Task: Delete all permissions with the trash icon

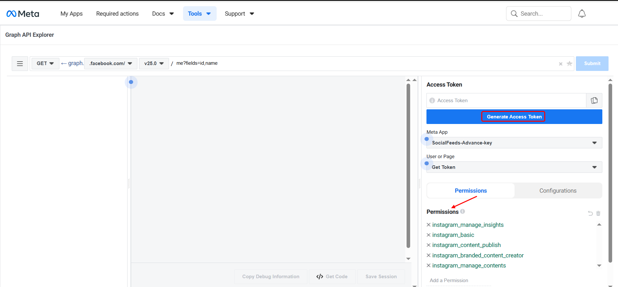Action: (598, 213)
